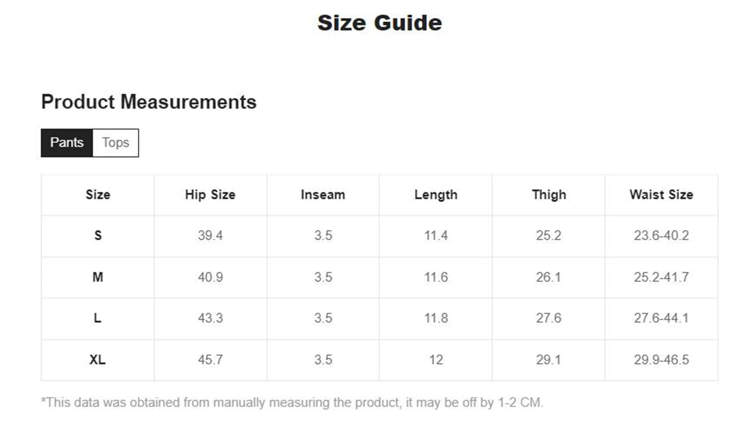
Task: Click the Product Measurements heading
Action: pyautogui.click(x=149, y=102)
